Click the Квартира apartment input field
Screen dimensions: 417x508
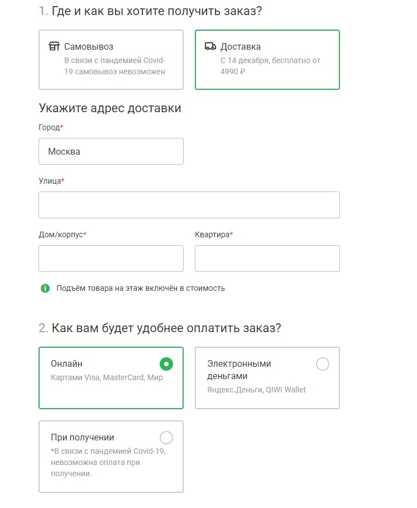[267, 258]
